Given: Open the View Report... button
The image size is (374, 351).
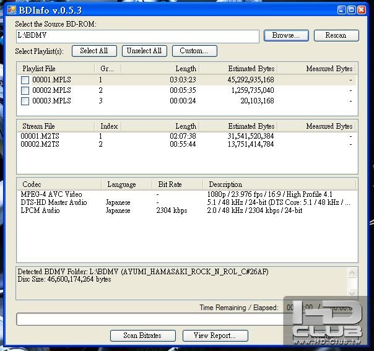Looking at the screenshot, I should click(215, 336).
